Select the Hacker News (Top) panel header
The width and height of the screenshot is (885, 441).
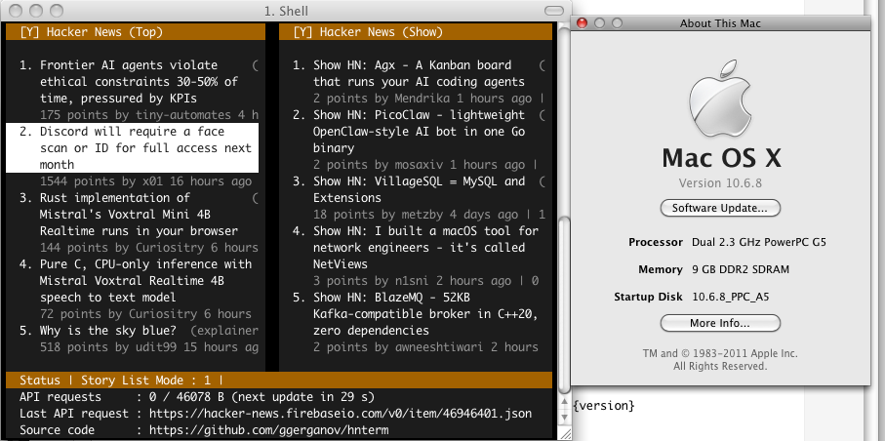136,32
